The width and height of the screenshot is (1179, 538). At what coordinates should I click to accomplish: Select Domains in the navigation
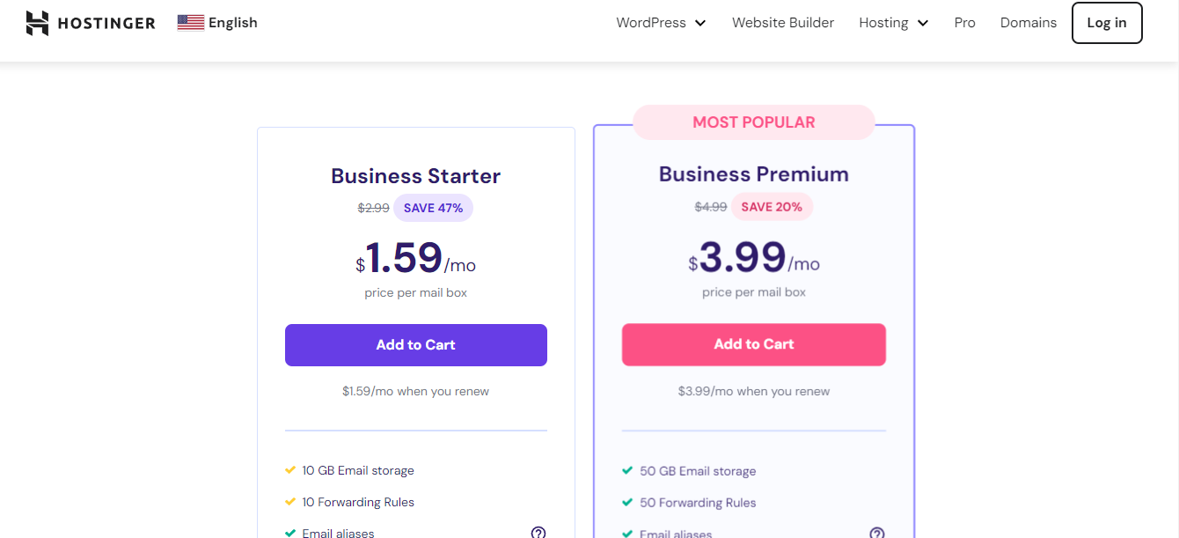pos(1028,23)
